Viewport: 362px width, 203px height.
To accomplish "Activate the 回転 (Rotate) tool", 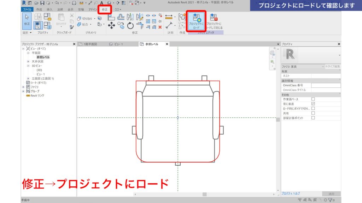I will pyautogui.click(x=130, y=25).
